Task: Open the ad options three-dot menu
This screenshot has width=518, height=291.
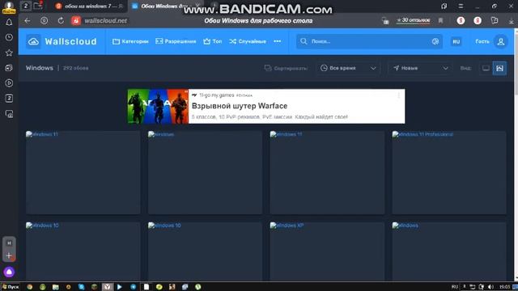Action: click(399, 95)
